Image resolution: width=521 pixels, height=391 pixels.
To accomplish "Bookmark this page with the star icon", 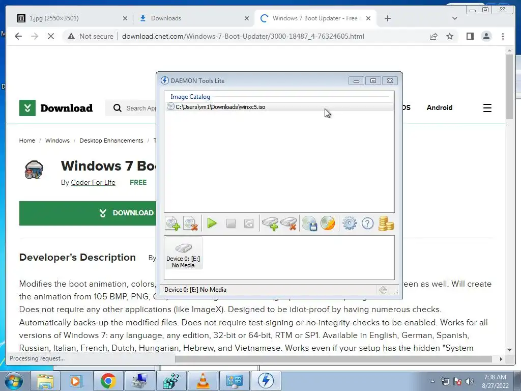I will [450, 36].
